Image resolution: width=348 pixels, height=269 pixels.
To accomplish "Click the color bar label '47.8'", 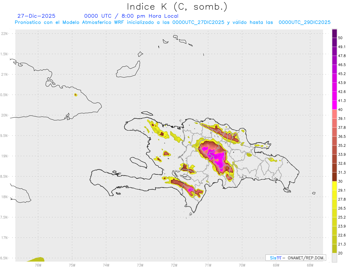I will click(x=342, y=56).
